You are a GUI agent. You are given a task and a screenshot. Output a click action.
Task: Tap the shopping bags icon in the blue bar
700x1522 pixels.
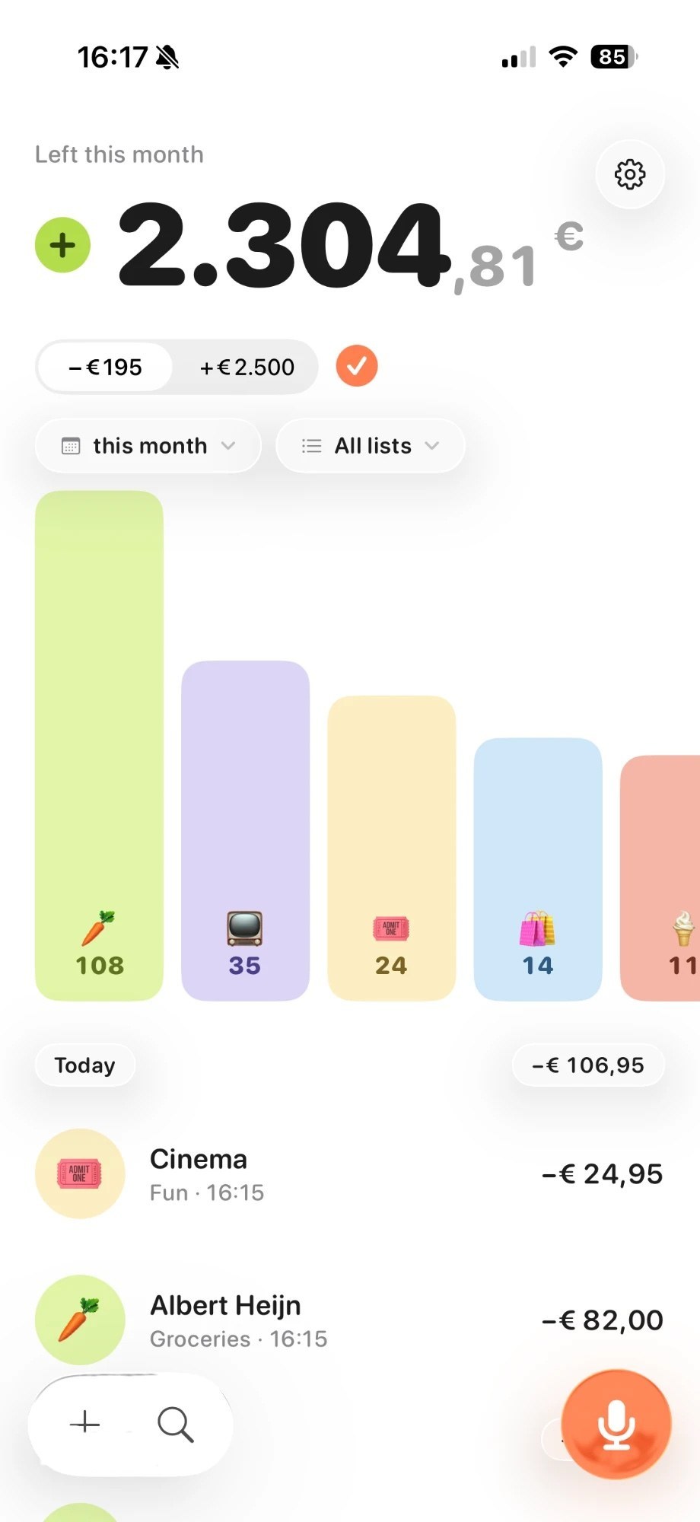tap(537, 928)
